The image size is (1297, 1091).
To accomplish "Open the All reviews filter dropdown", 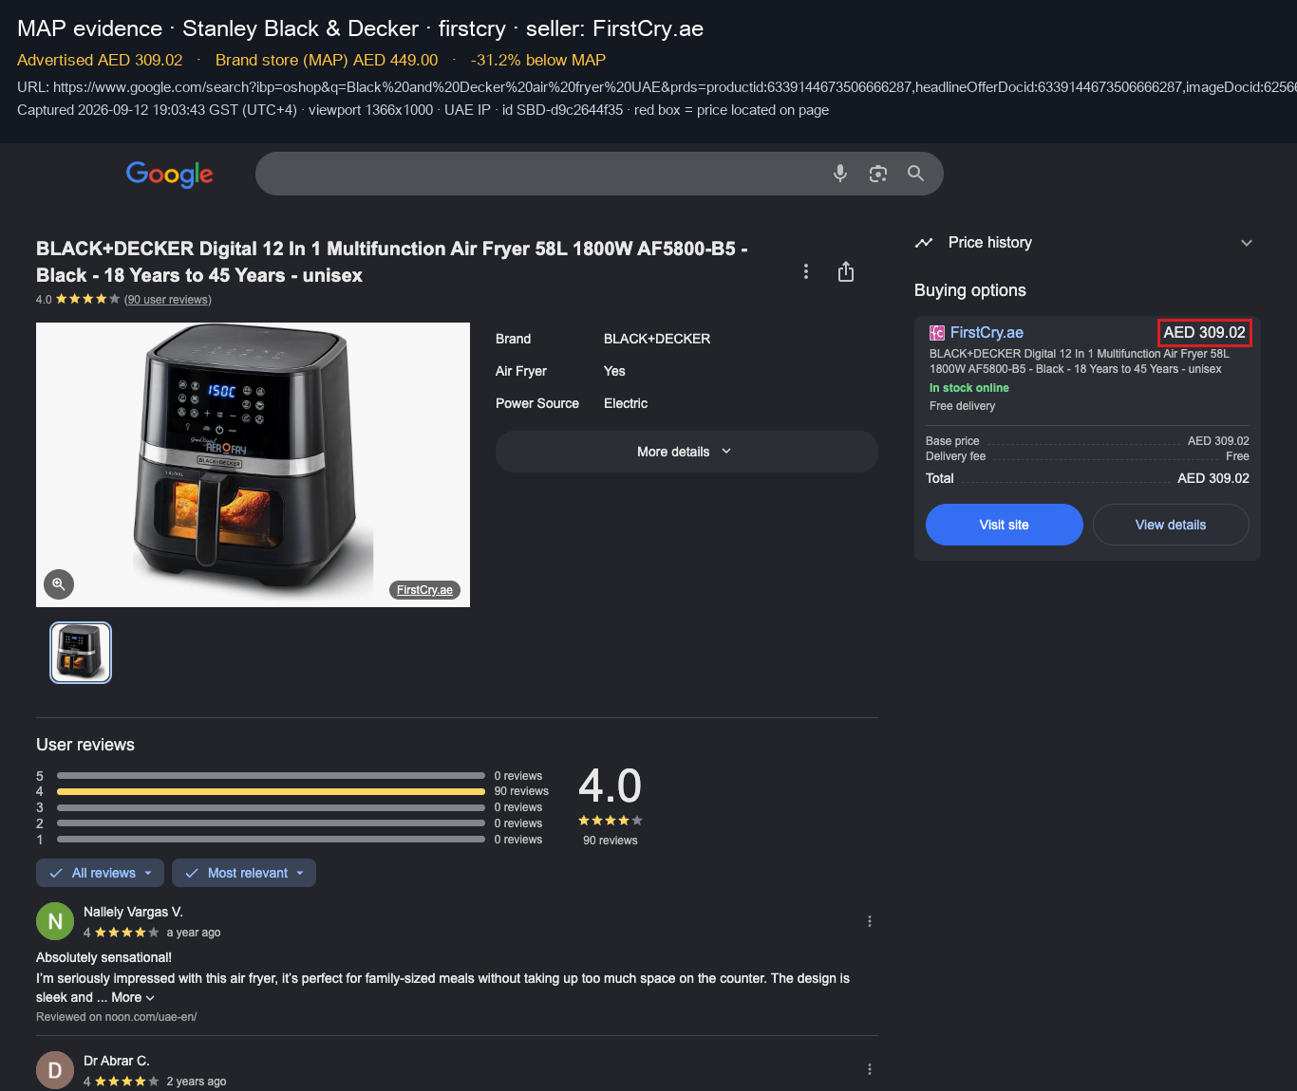I will (100, 873).
